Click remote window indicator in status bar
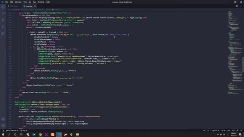This screenshot has height=137, width=244. click(x=3, y=131)
